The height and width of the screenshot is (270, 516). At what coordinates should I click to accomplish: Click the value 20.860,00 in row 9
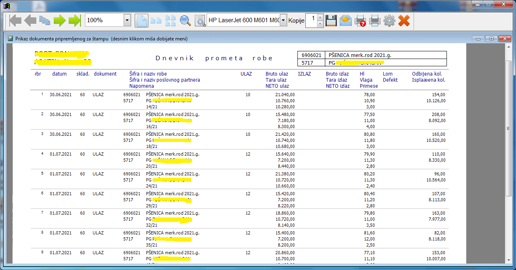tap(285, 253)
